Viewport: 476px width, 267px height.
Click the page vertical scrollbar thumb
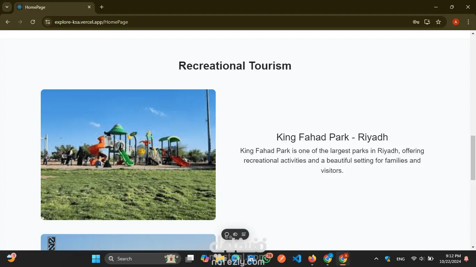click(473, 158)
